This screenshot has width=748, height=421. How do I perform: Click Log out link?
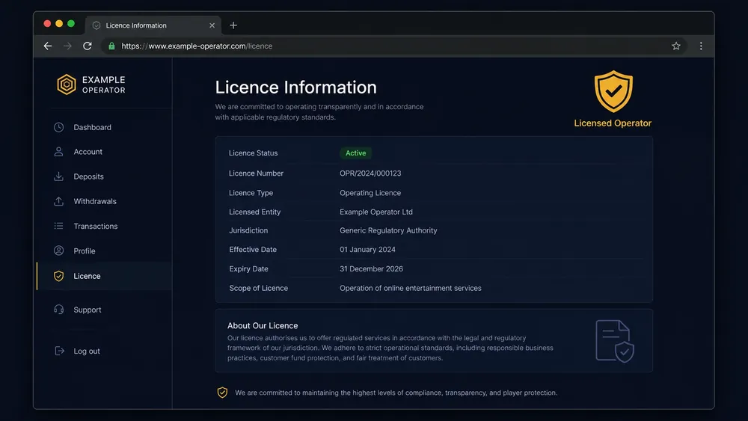(x=86, y=351)
